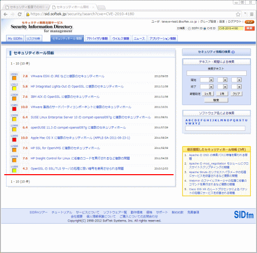Select the CVE ID radio button

coord(205,28)
